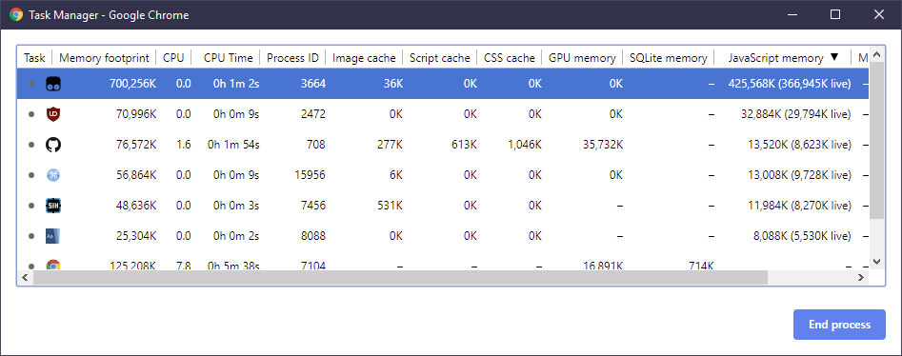Select memory value 48,636K
This screenshot has height=356, width=902.
[x=136, y=206]
